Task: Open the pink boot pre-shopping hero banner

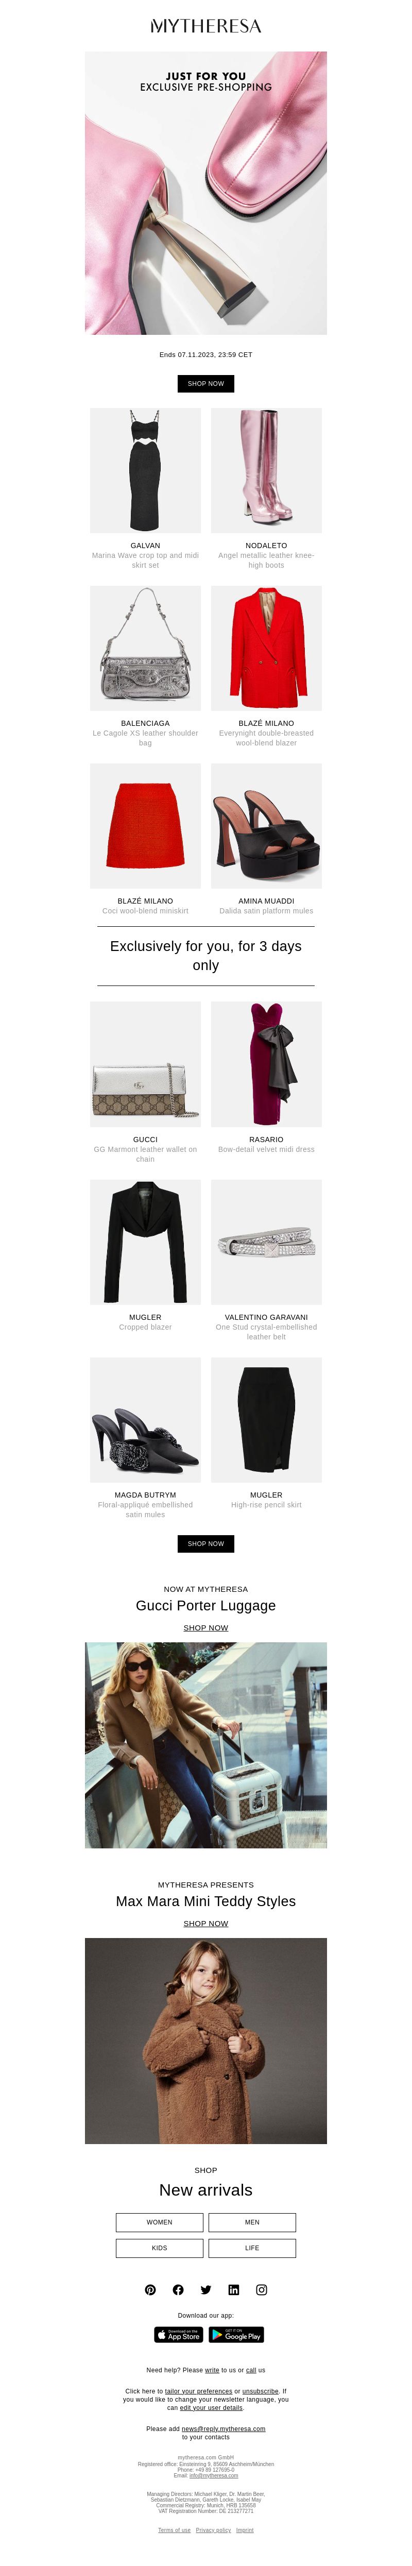Action: [x=206, y=193]
